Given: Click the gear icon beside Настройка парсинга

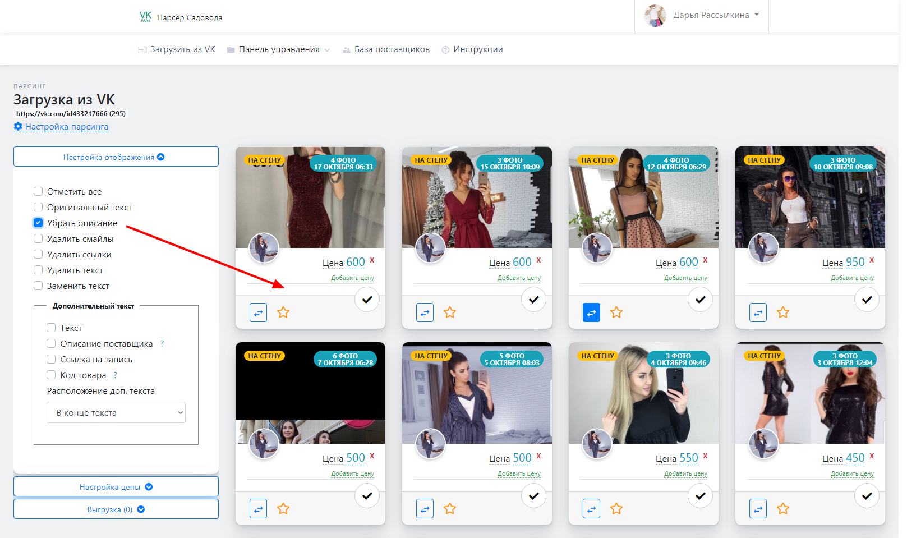Looking at the screenshot, I should click(18, 127).
